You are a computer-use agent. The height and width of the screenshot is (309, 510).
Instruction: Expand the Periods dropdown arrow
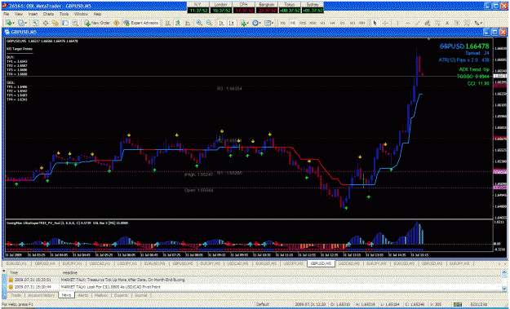(x=260, y=23)
